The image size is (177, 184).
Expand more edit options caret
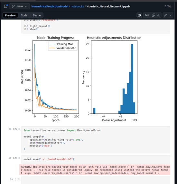click(x=171, y=15)
